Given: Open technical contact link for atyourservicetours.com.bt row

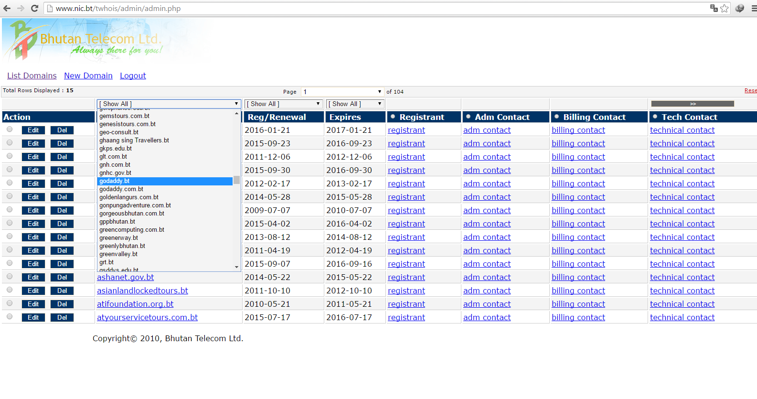Looking at the screenshot, I should (682, 317).
